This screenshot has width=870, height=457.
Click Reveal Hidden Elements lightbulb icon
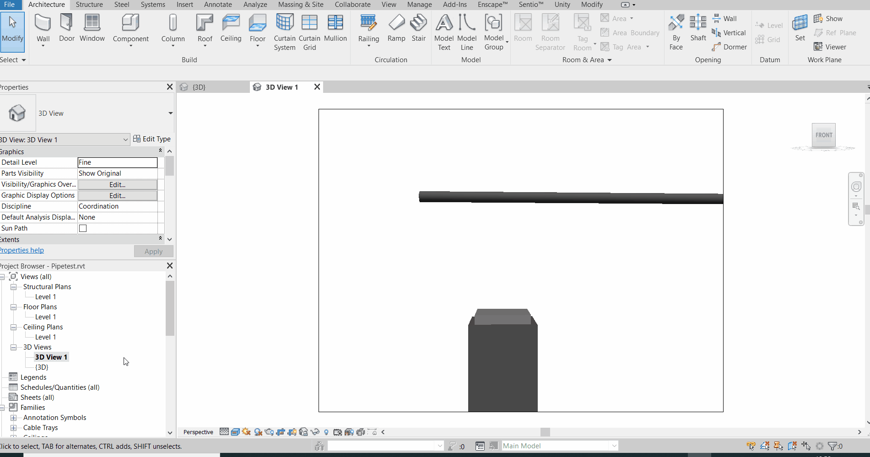326,432
